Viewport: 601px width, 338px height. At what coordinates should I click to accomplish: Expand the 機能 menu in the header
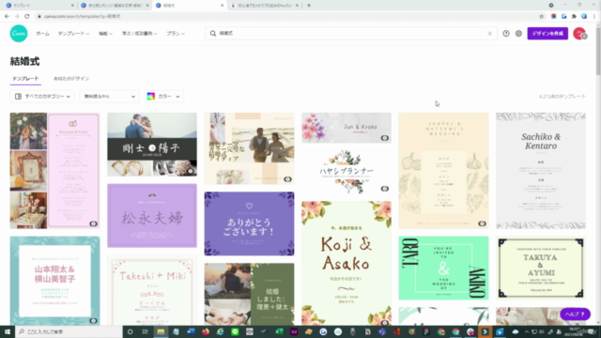pos(105,34)
